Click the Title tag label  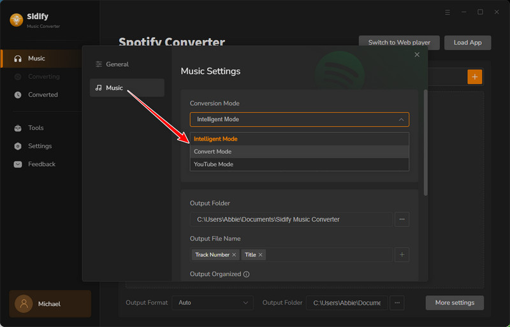click(x=250, y=255)
